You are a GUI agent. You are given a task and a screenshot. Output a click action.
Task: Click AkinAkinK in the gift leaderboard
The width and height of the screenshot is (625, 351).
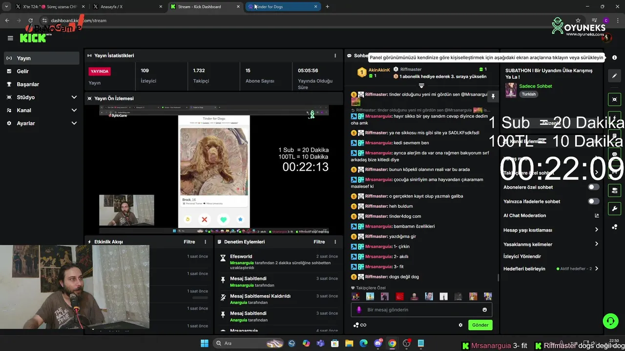pos(379,70)
